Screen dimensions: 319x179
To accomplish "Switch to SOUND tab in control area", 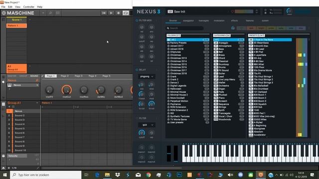I will [34, 76].
